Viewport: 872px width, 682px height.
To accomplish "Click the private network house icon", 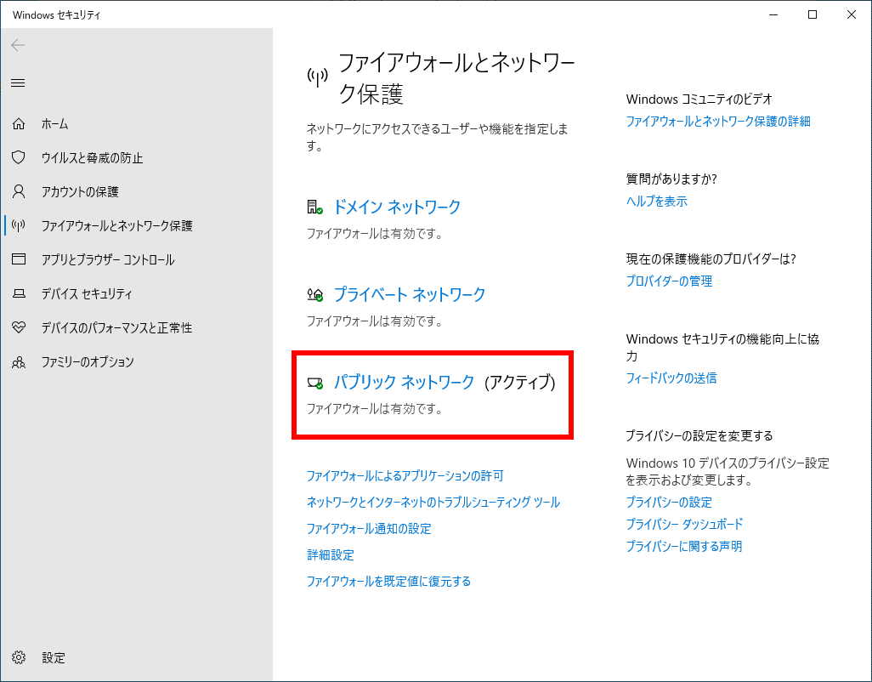I will coord(314,294).
